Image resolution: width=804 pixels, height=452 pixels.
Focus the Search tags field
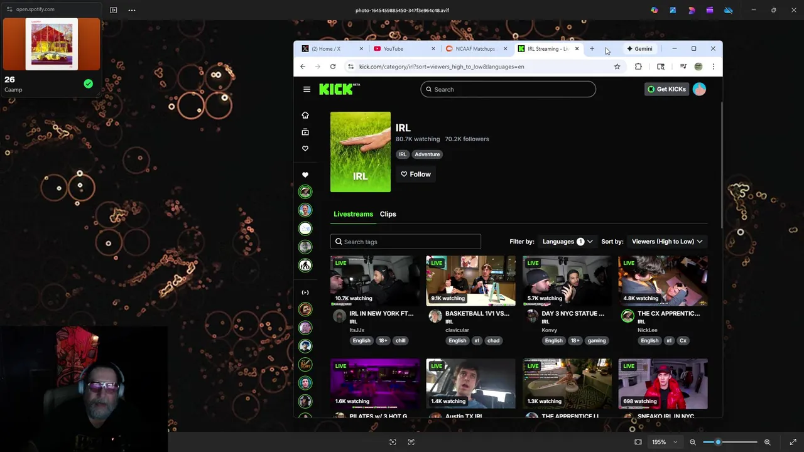click(406, 242)
